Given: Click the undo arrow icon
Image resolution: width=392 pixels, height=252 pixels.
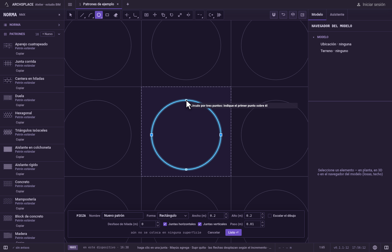Looking at the screenshot, I should point(283,15).
